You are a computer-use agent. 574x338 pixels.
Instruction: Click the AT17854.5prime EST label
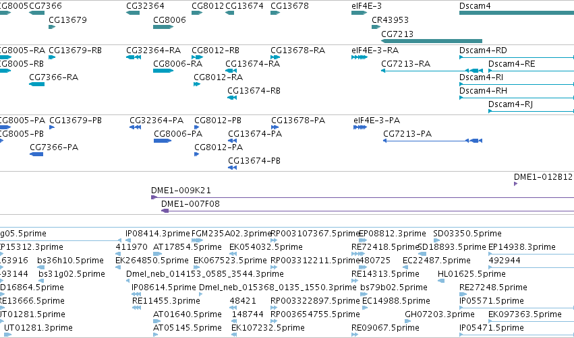point(187,247)
